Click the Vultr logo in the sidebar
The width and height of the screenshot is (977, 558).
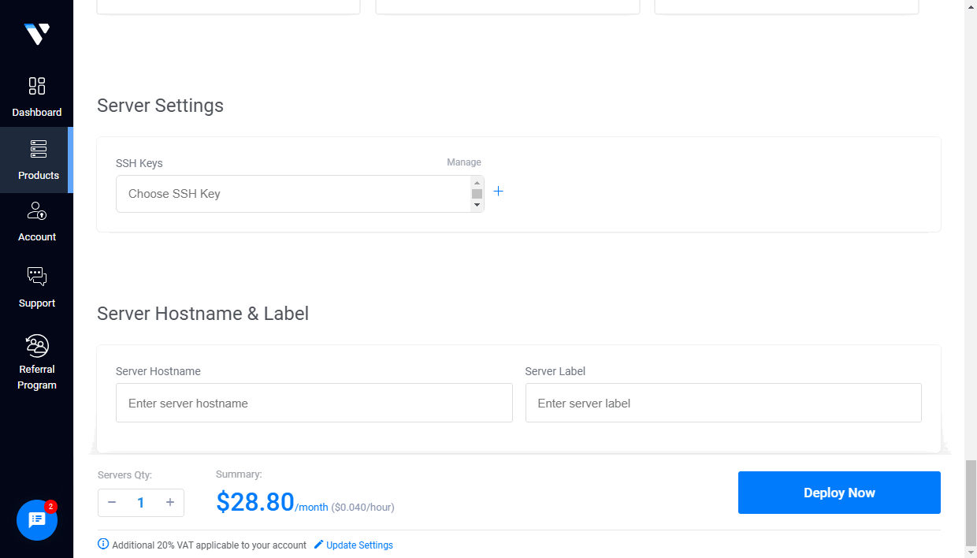36,33
